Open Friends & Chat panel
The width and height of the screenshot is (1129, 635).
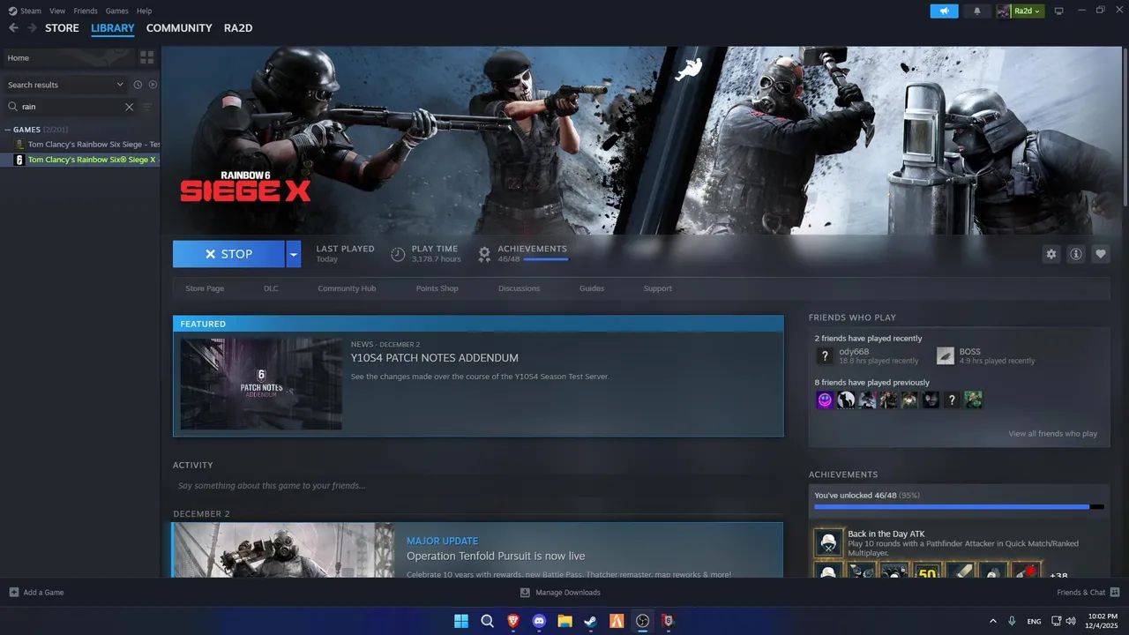click(1088, 593)
